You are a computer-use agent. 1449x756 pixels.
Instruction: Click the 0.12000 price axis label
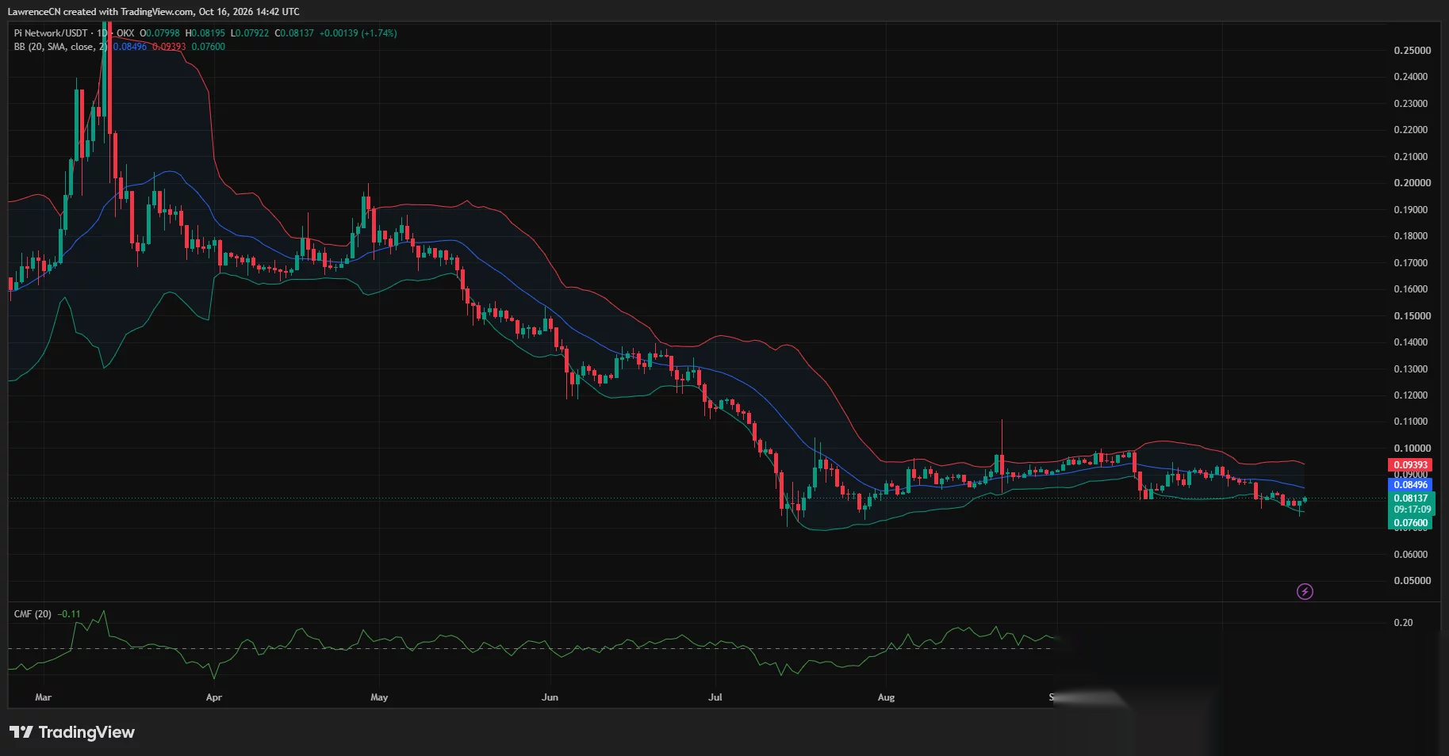pos(1412,395)
